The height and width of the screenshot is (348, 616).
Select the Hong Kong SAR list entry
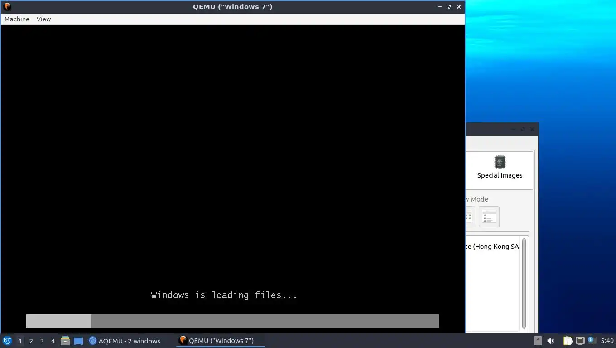coord(492,246)
